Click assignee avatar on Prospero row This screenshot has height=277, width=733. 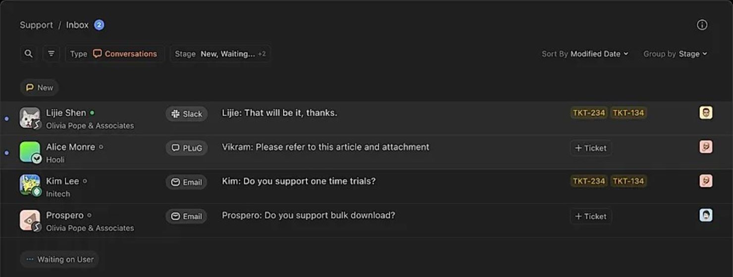(706, 215)
